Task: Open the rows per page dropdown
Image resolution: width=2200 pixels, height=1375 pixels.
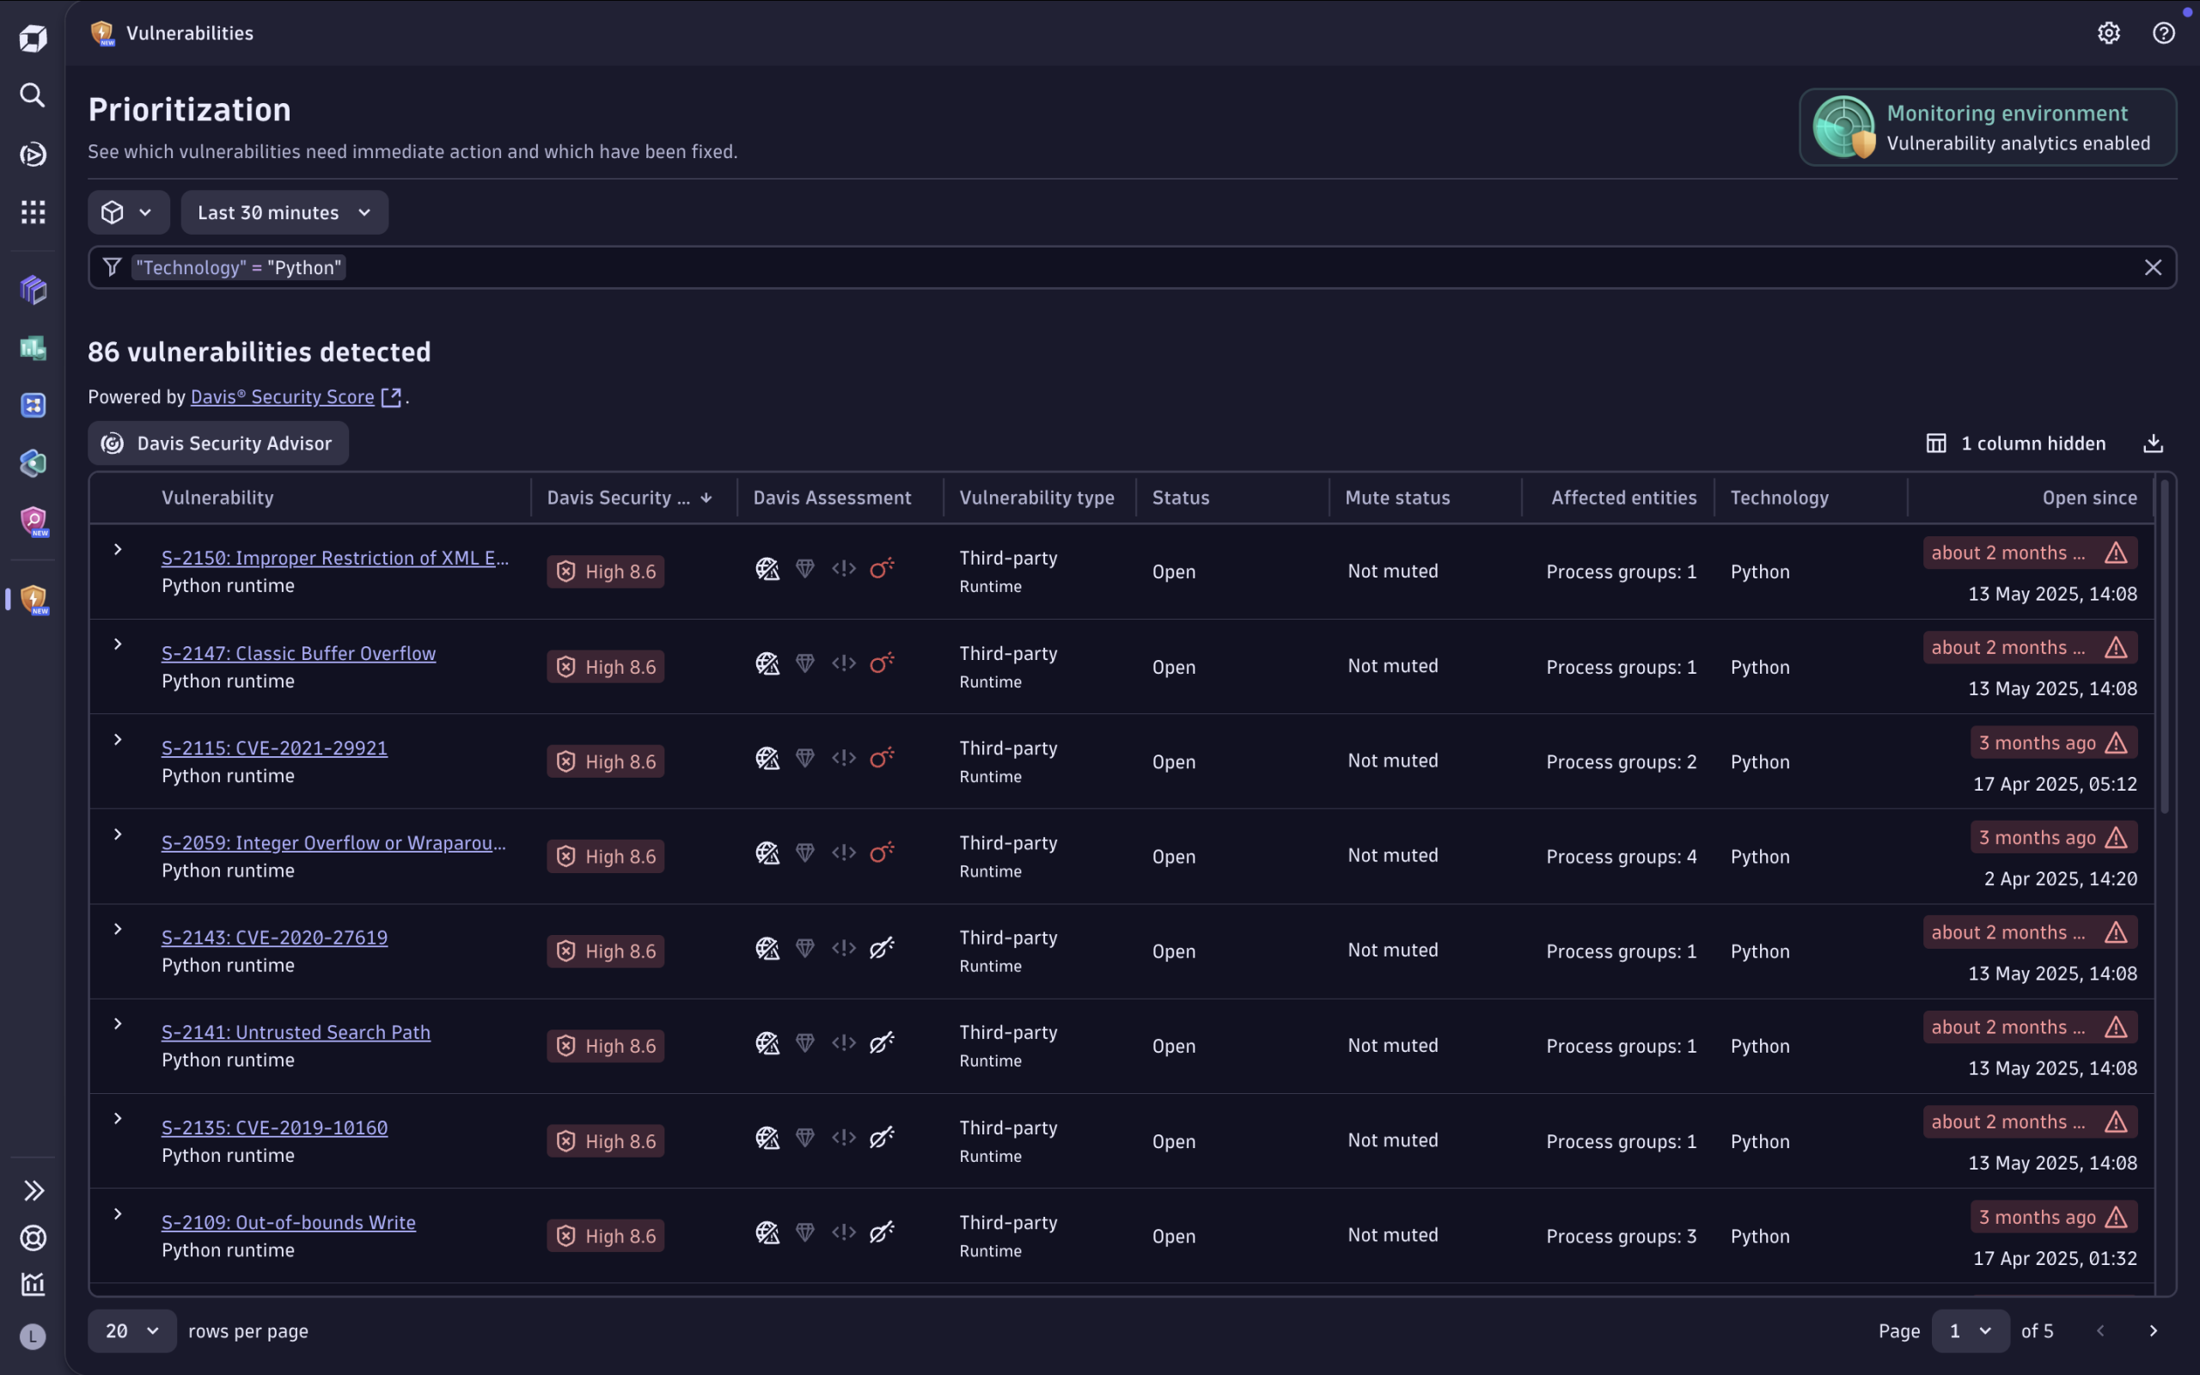Action: 131,1330
